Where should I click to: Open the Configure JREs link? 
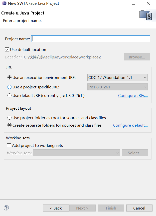coord(133,95)
